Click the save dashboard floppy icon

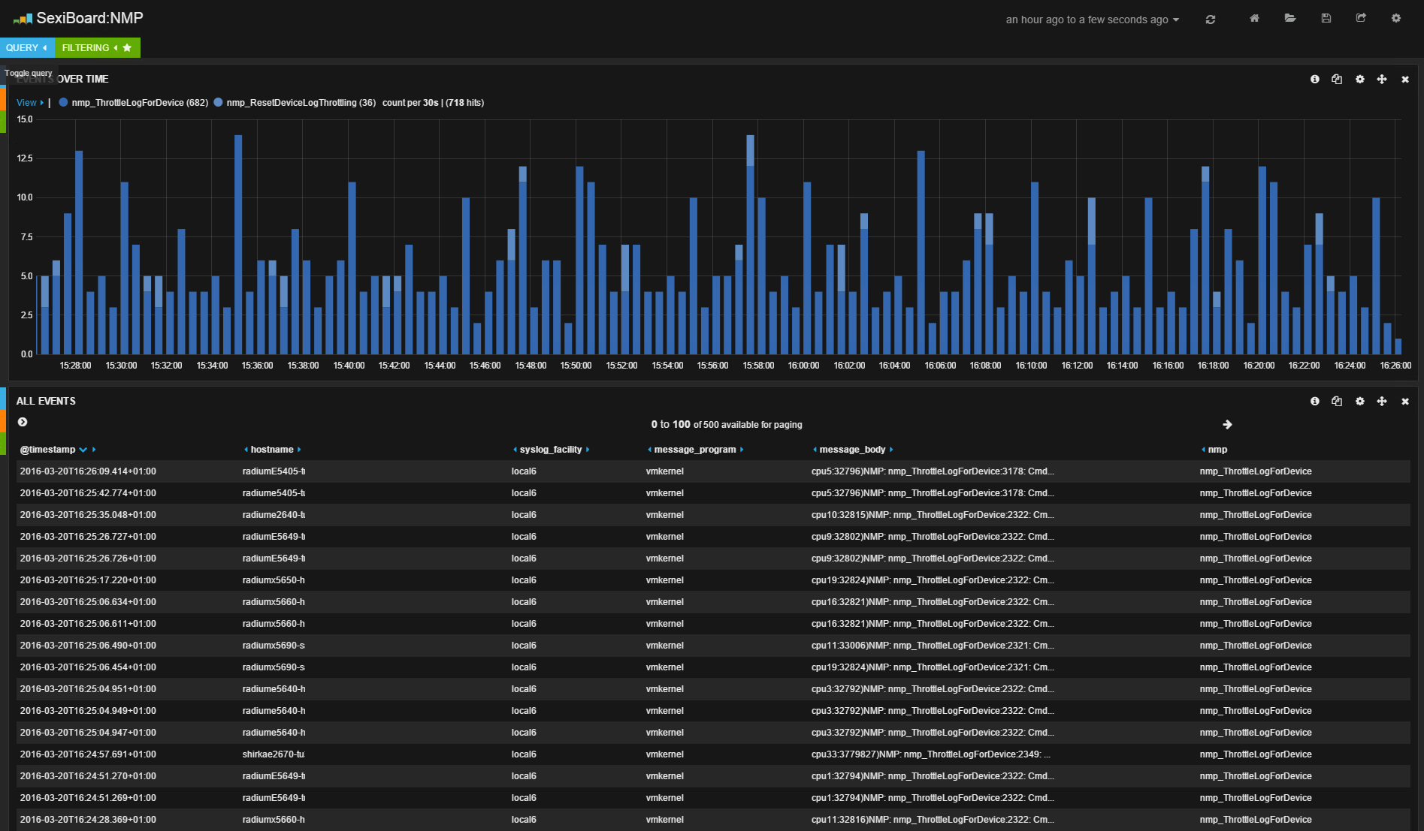[1326, 19]
